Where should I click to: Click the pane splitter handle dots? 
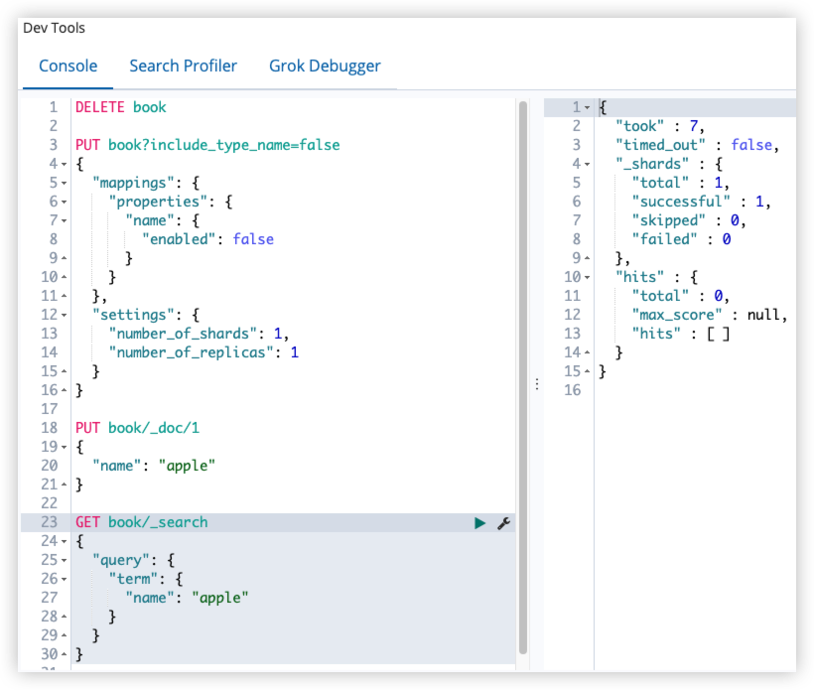coord(537,384)
